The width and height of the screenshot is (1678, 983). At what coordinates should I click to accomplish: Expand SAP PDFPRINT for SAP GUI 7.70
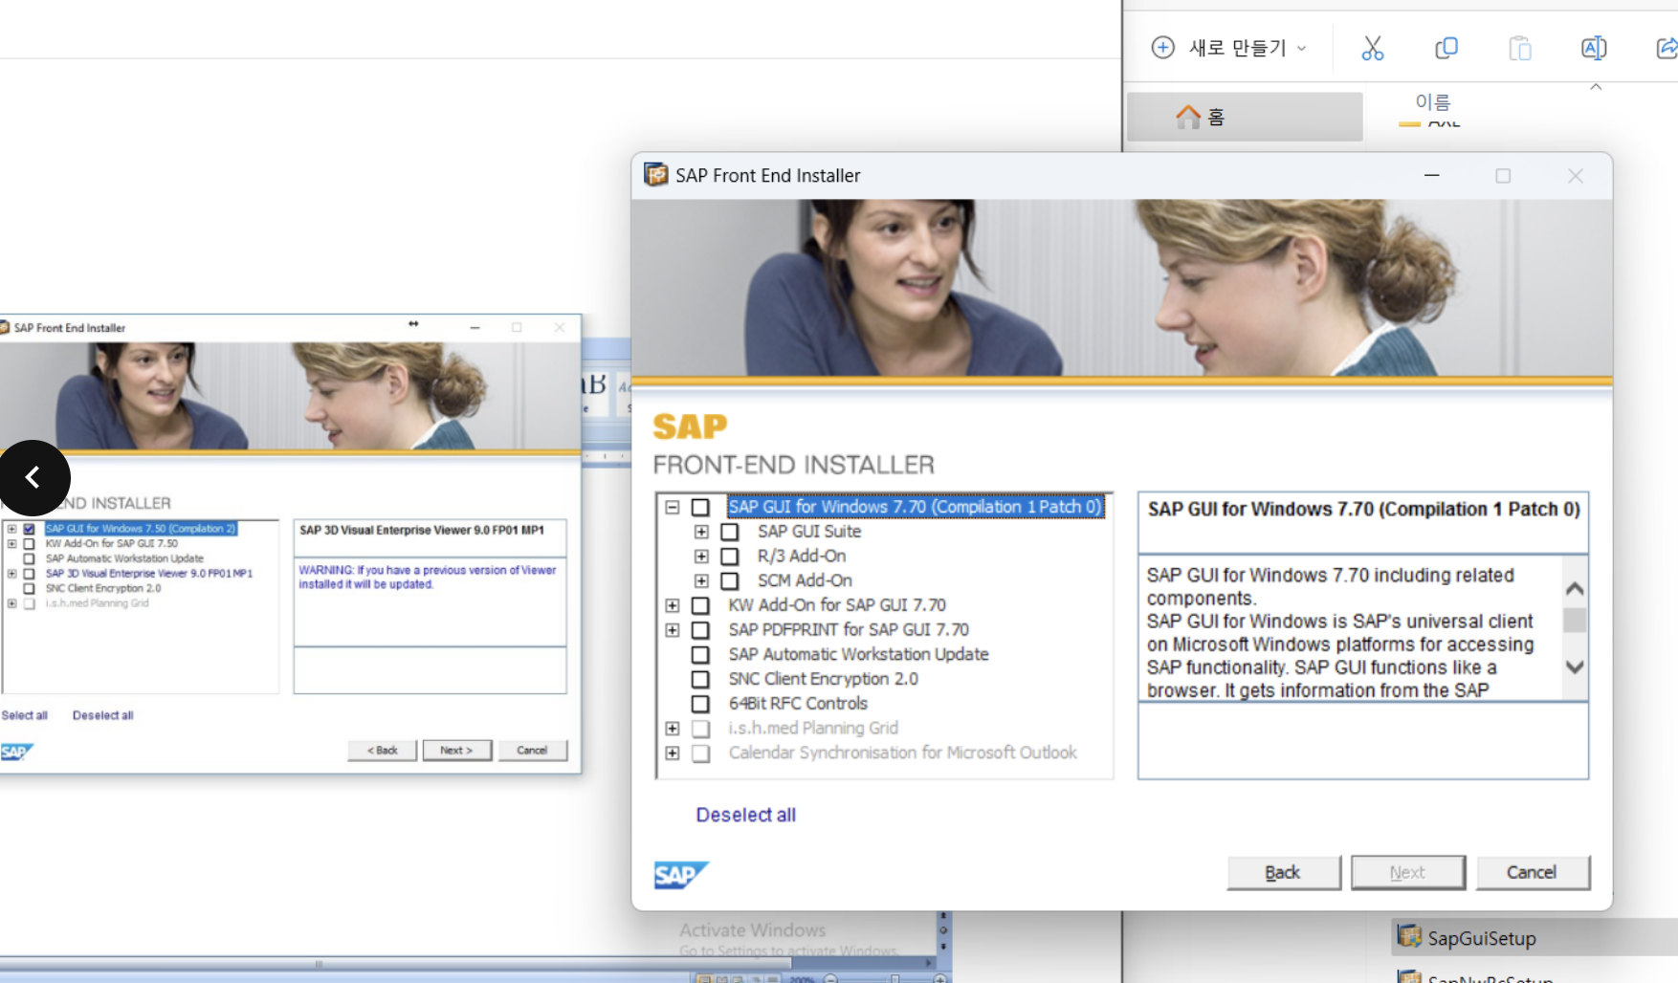pos(673,630)
